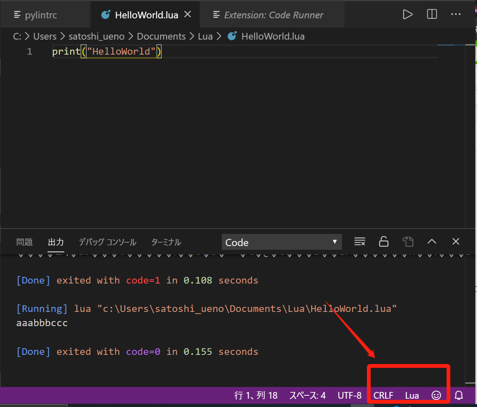Select UTF-8 to change file encoding

click(x=349, y=395)
